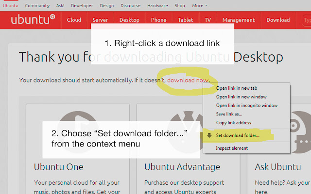Select the Download navigation item

pyautogui.click(x=278, y=20)
